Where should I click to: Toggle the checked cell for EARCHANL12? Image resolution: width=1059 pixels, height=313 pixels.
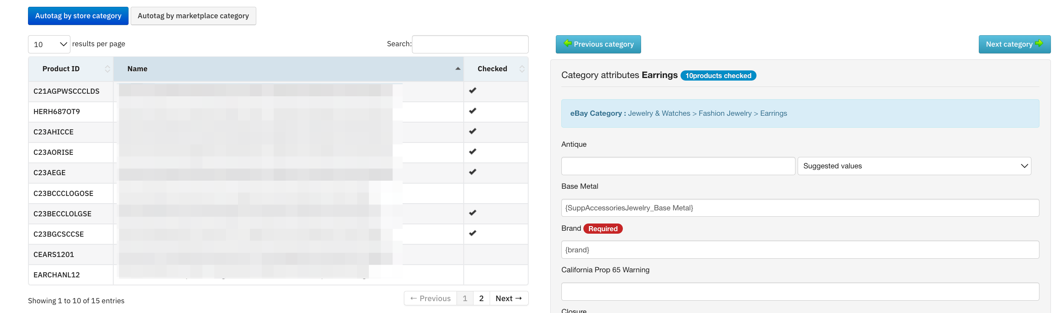496,275
